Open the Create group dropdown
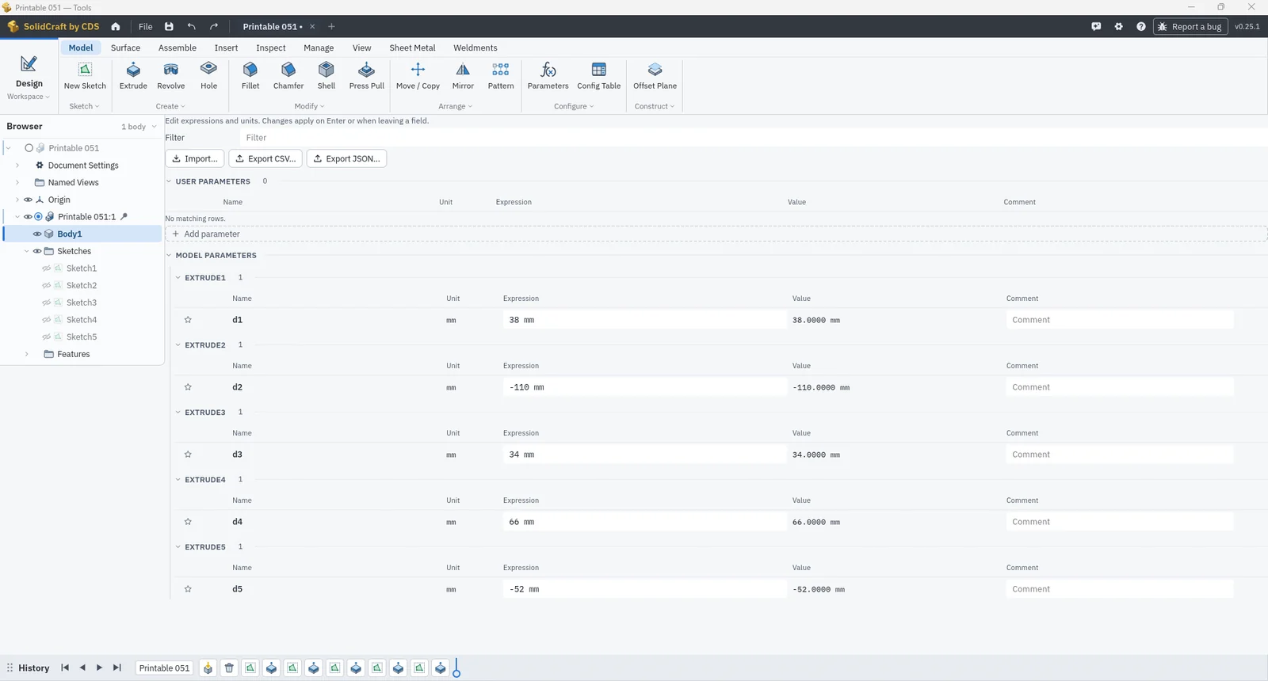Screen dimensions: 1268x681 (x=170, y=106)
